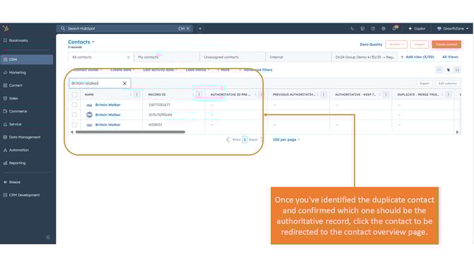Clear the contact search text
Image resolution: width=474 pixels, height=266 pixels.
[125, 83]
